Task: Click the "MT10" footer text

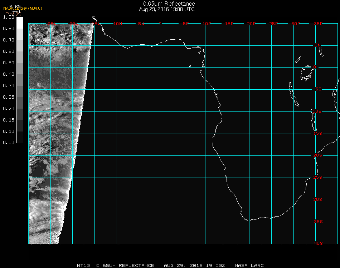Action: 83,265
